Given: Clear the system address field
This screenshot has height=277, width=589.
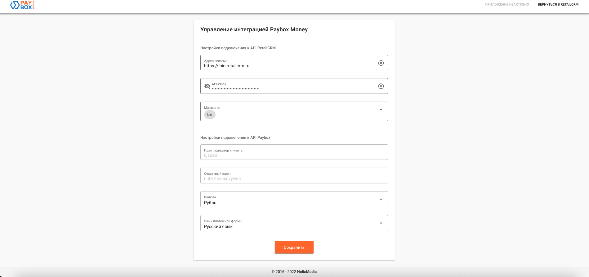Looking at the screenshot, I should coord(381,63).
